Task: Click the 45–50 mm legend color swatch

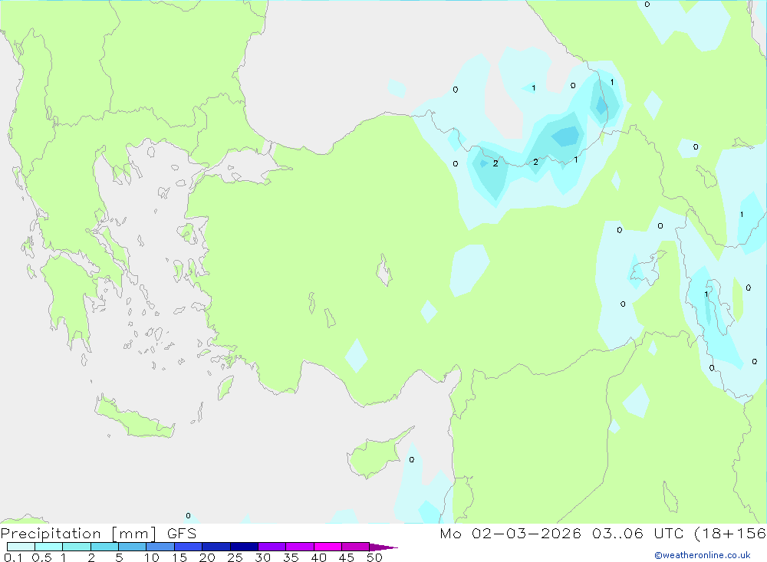Action: tap(356, 547)
